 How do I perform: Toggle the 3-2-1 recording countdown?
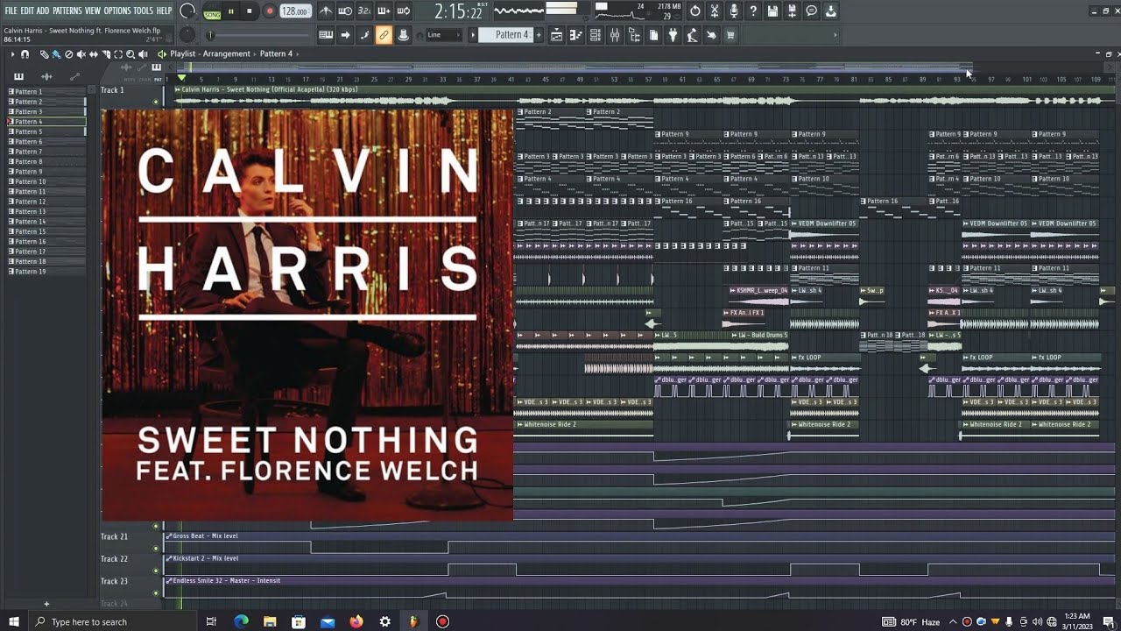(x=364, y=11)
